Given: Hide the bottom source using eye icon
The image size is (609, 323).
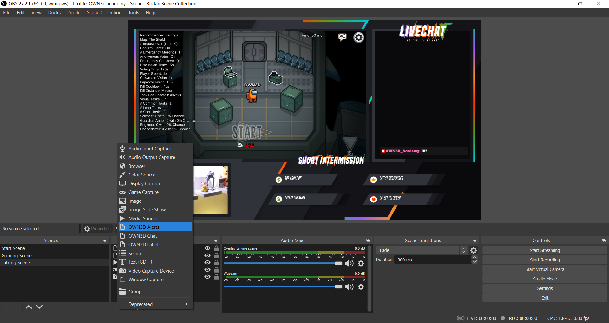Looking at the screenshot, I should tap(207, 277).
